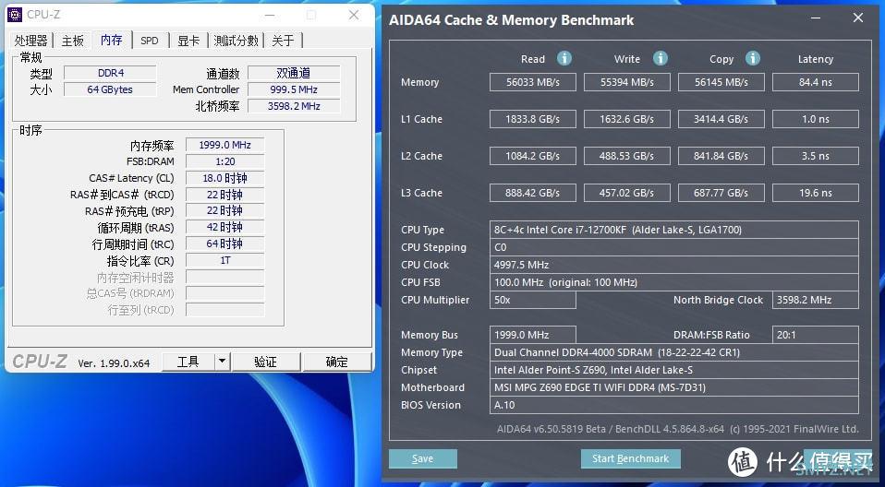Image resolution: width=885 pixels, height=487 pixels.
Task: Click the 通道数 双通道 field in CPU-Z
Action: [294, 73]
